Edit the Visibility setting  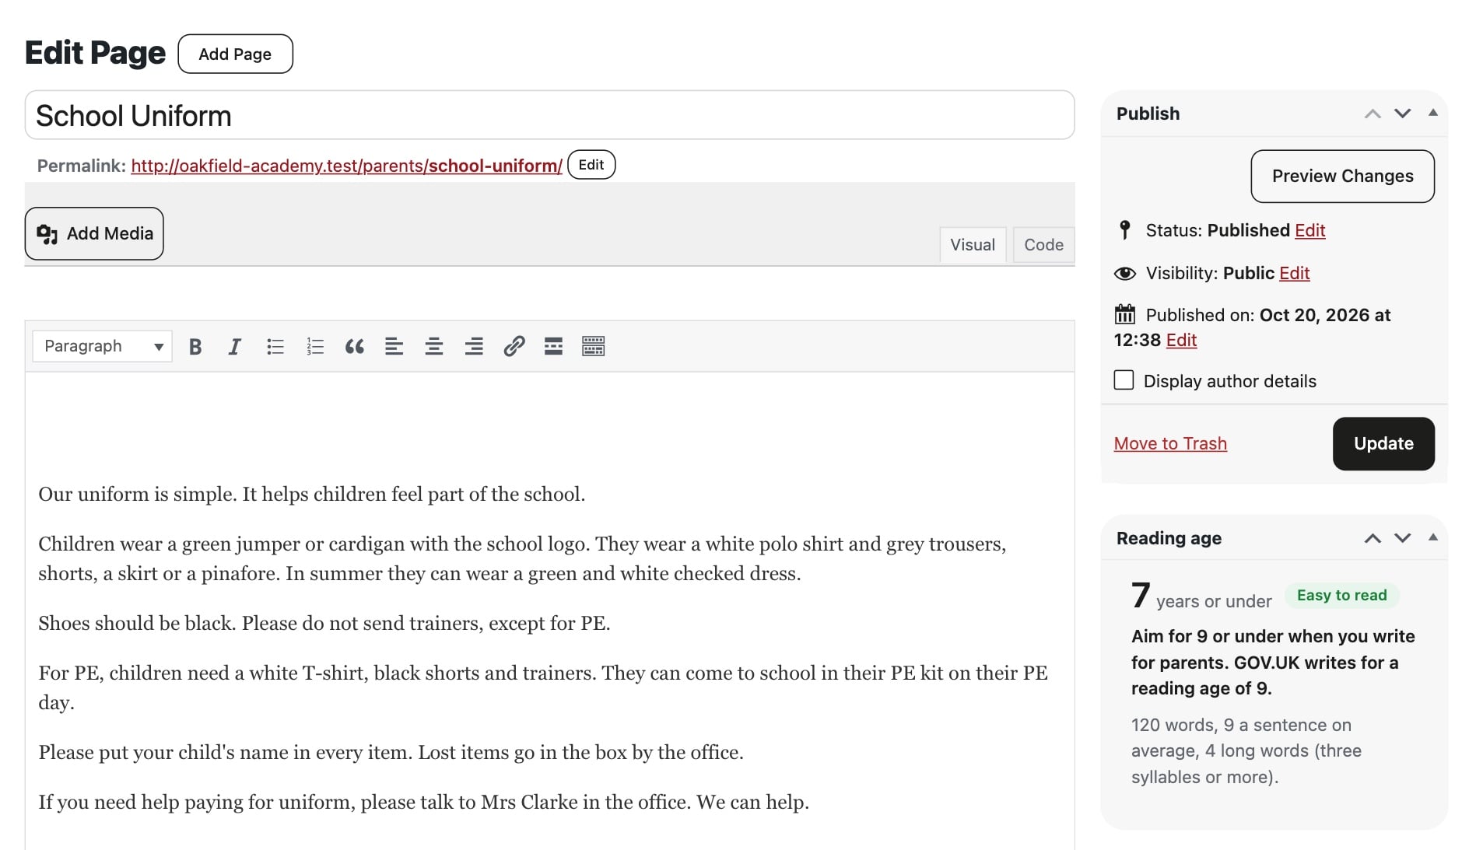(1295, 273)
